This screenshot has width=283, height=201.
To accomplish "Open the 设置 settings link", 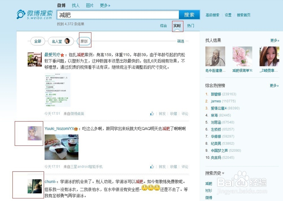I will point(228,15).
